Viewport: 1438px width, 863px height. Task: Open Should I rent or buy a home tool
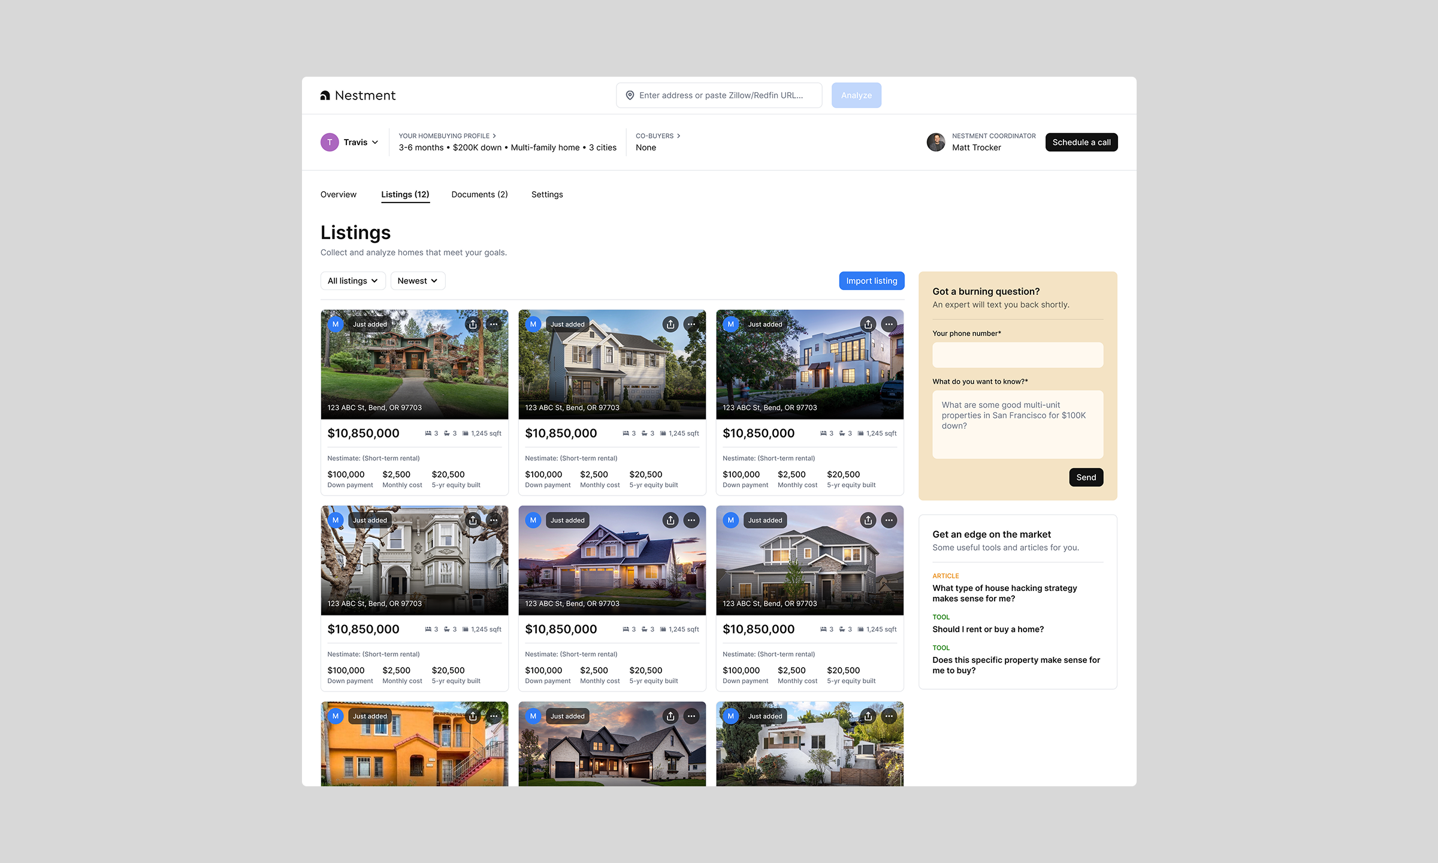[x=987, y=629]
